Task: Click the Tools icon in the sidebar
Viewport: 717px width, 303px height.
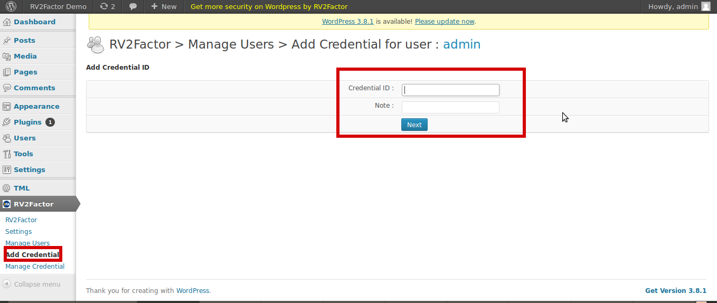Action: 7,154
